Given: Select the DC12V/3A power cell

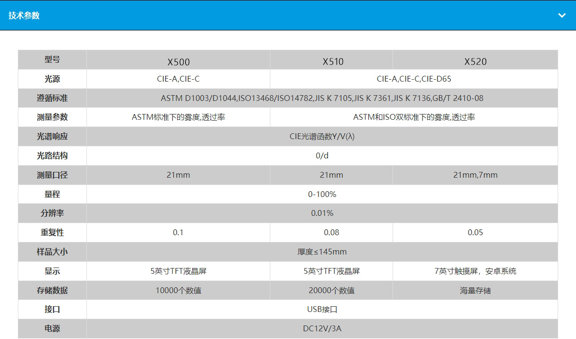Looking at the screenshot, I should [322, 328].
